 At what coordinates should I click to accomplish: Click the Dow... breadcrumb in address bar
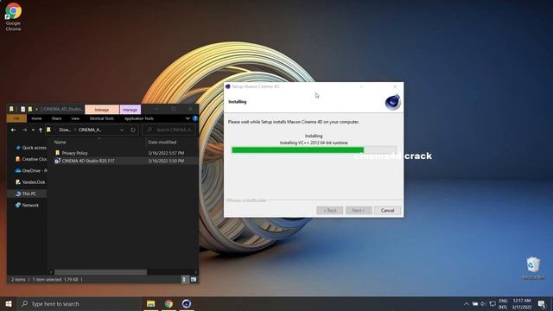coord(65,130)
